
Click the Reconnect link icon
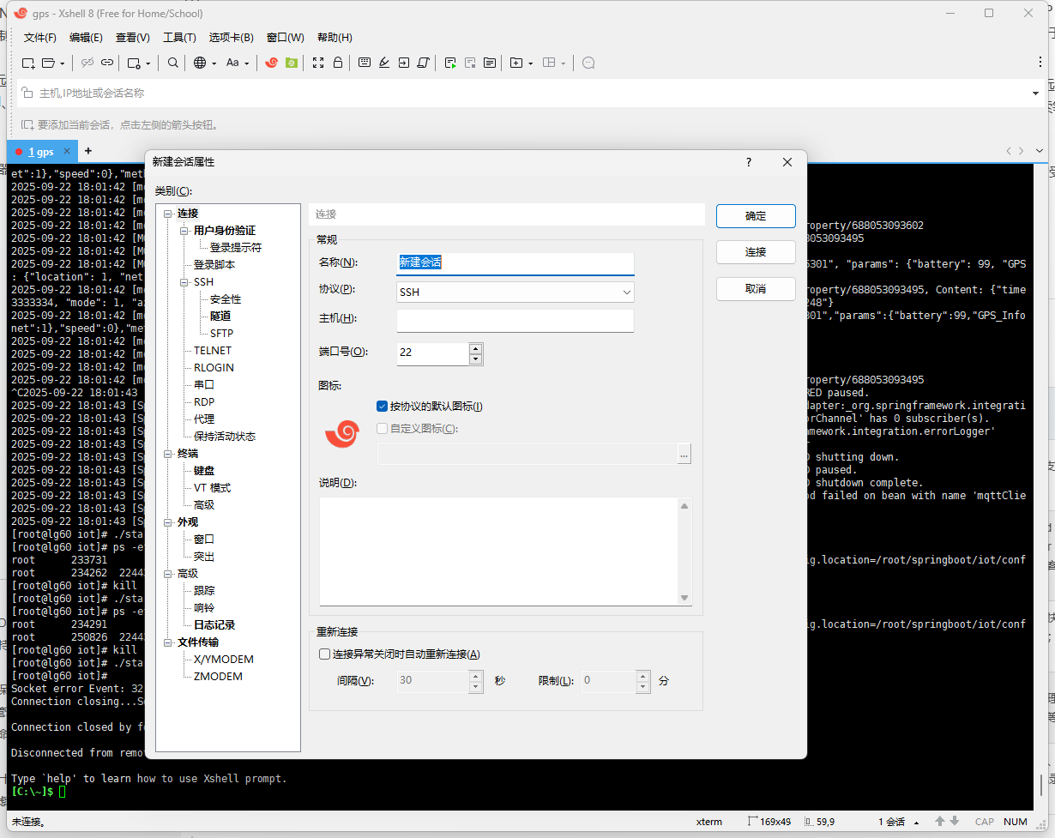(107, 63)
